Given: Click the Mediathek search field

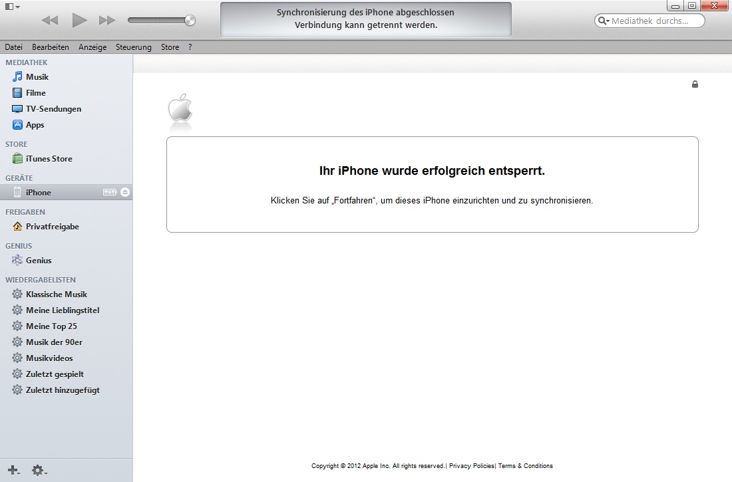Looking at the screenshot, I should pos(655,21).
